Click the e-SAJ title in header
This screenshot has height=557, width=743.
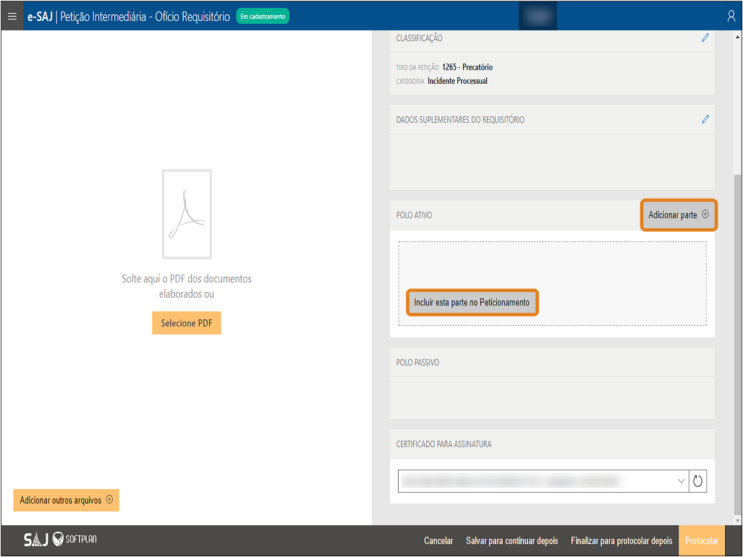(x=40, y=16)
